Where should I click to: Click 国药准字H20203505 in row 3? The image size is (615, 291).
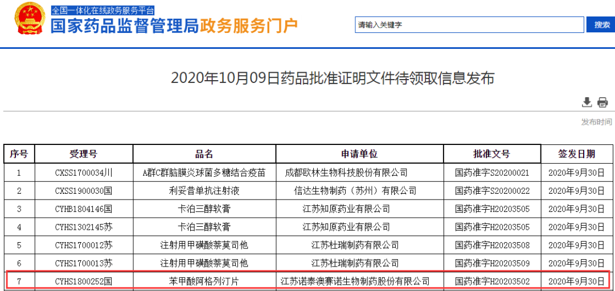[x=492, y=209]
